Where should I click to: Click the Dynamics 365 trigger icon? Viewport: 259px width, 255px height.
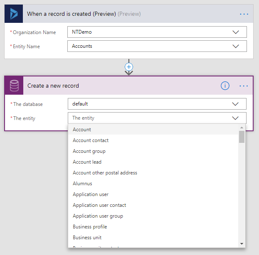tap(14, 14)
